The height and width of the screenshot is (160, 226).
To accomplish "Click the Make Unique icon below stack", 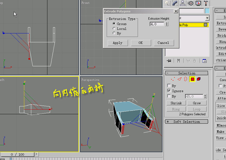I will (188, 61).
